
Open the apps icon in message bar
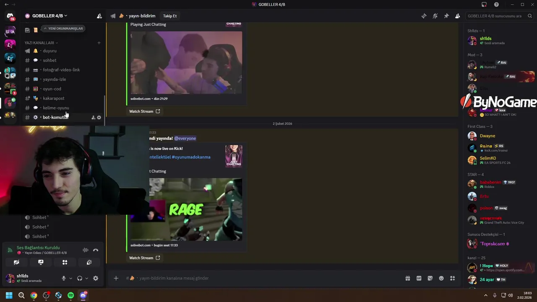[452, 278]
